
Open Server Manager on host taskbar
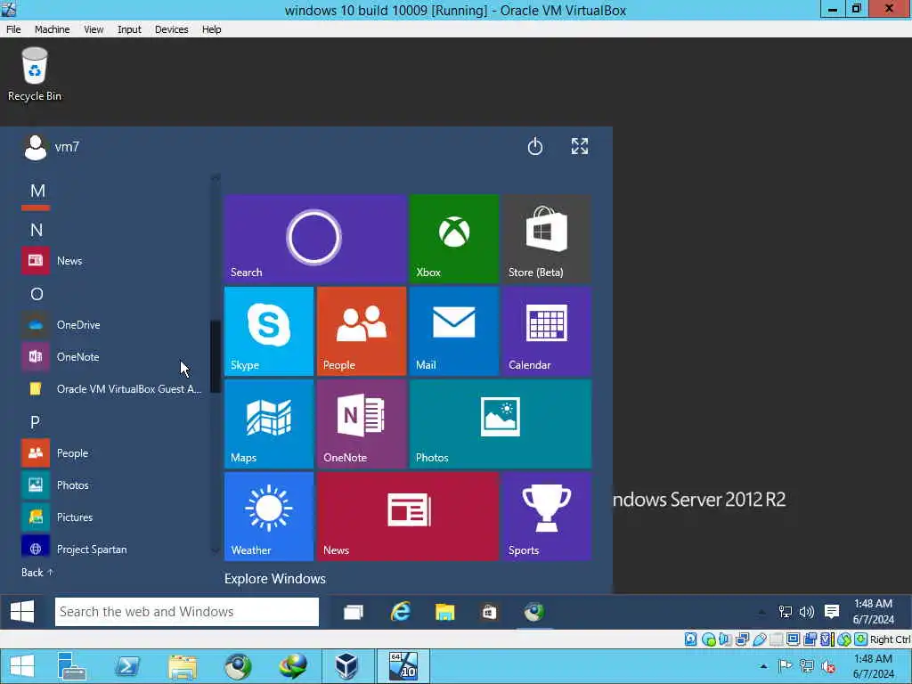pyautogui.click(x=72, y=666)
